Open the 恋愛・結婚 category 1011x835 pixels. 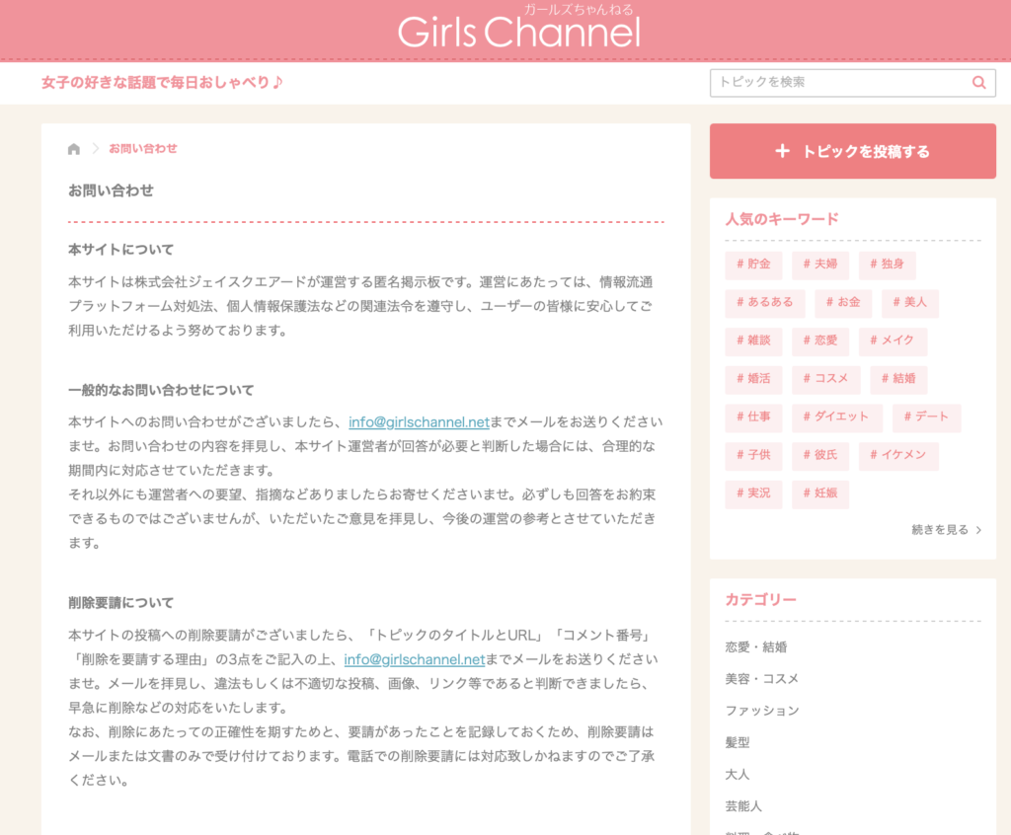click(756, 647)
